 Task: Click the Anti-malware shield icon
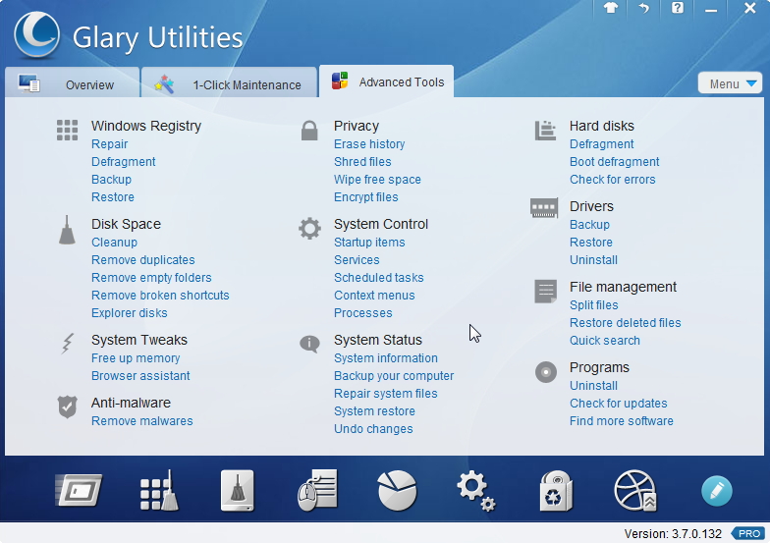point(67,407)
